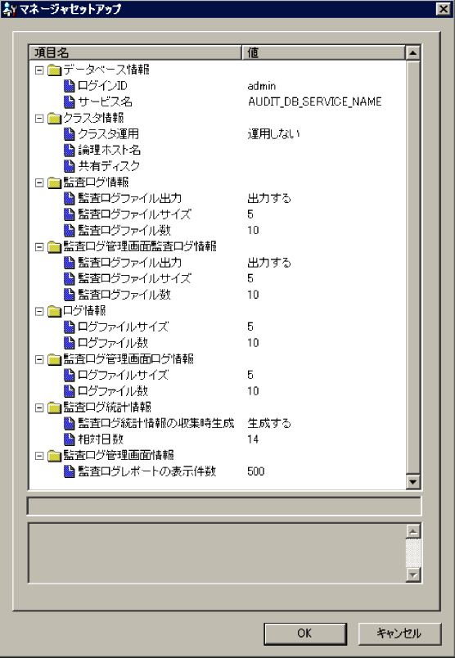Screen dimensions: 455x658
Task: Select 監査ログファイル出力 icon under 監査ログ情報
Action: pyautogui.click(x=69, y=199)
